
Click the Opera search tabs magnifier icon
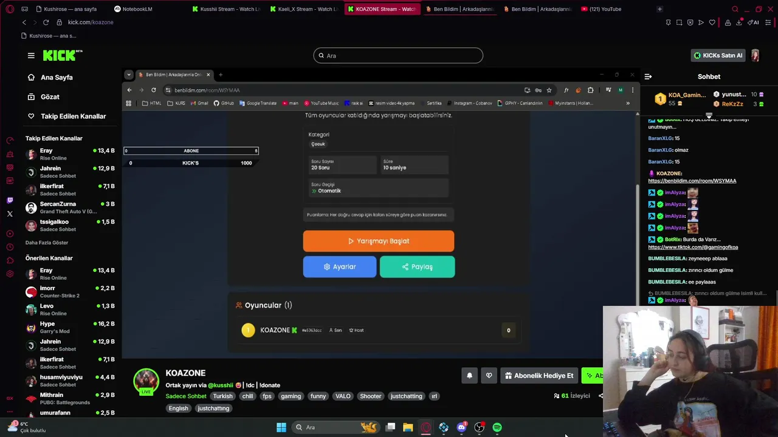click(735, 9)
